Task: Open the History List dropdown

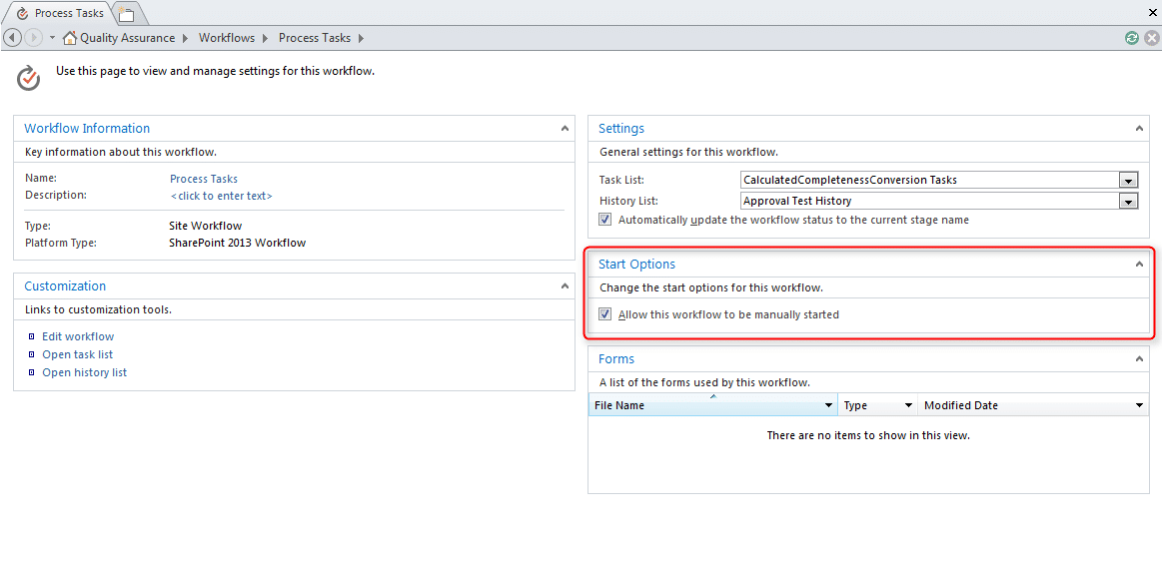Action: point(1128,202)
